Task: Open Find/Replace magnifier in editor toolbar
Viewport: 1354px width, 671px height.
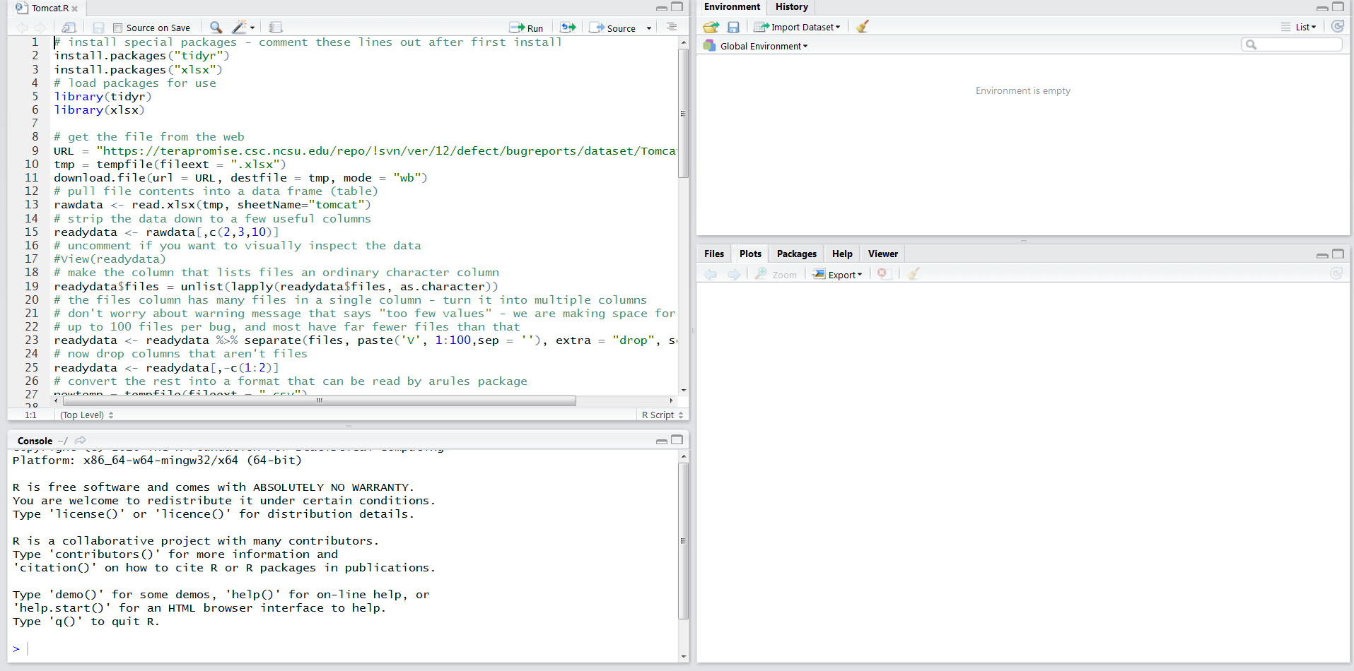Action: (x=216, y=28)
